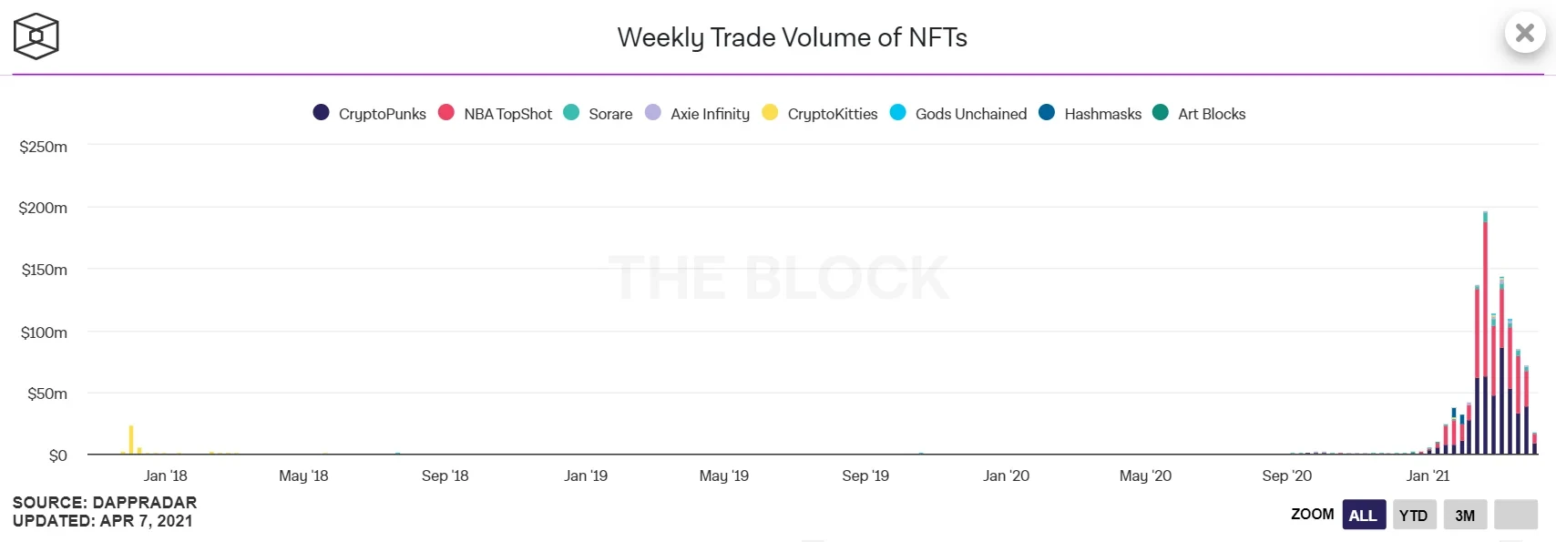Toggle the CryptoPunks legend dot
This screenshot has width=1556, height=542.
[x=321, y=112]
